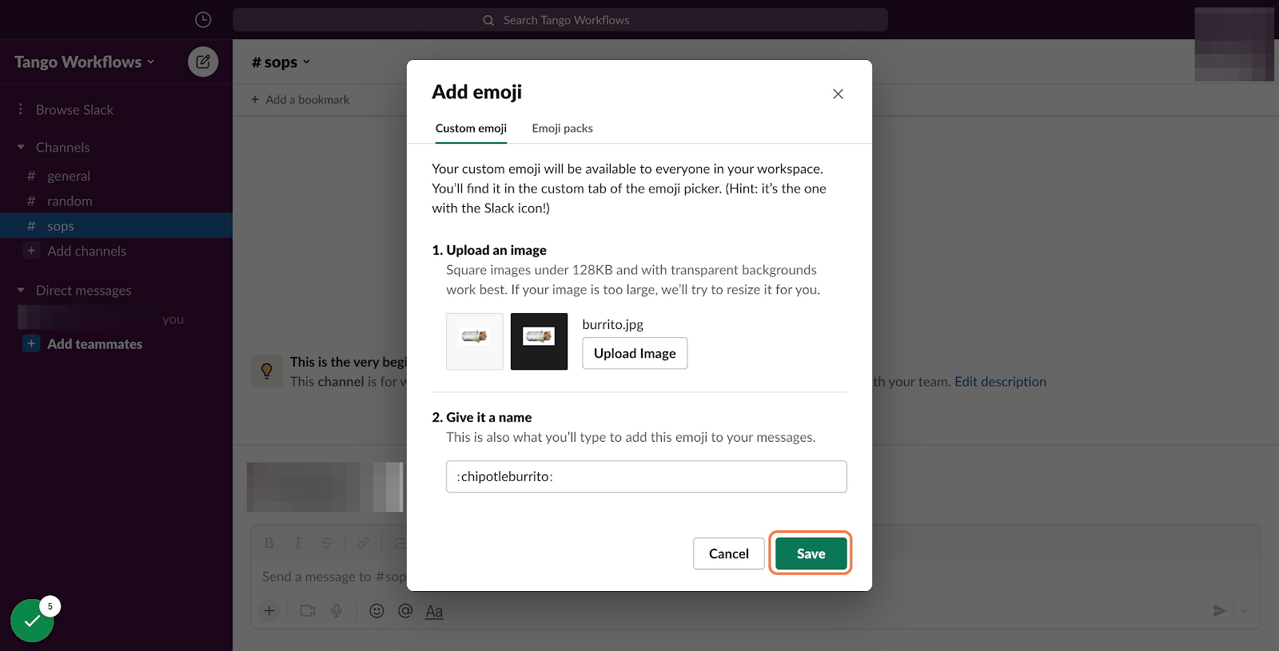Click Browse Slack in the sidebar
The image size is (1279, 651).
click(x=74, y=109)
